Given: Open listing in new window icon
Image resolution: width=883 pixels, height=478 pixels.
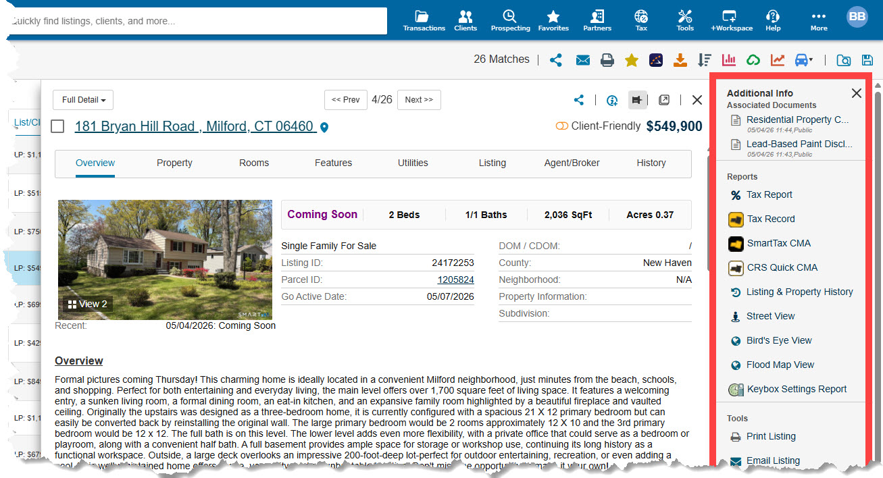Looking at the screenshot, I should click(x=664, y=100).
